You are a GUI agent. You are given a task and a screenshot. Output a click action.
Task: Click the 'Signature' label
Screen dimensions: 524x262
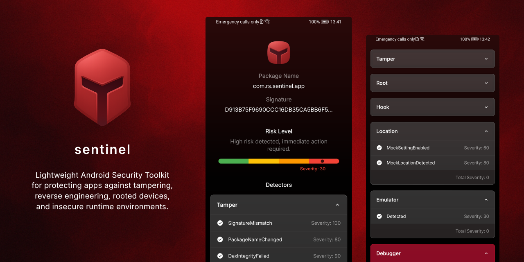click(x=279, y=99)
